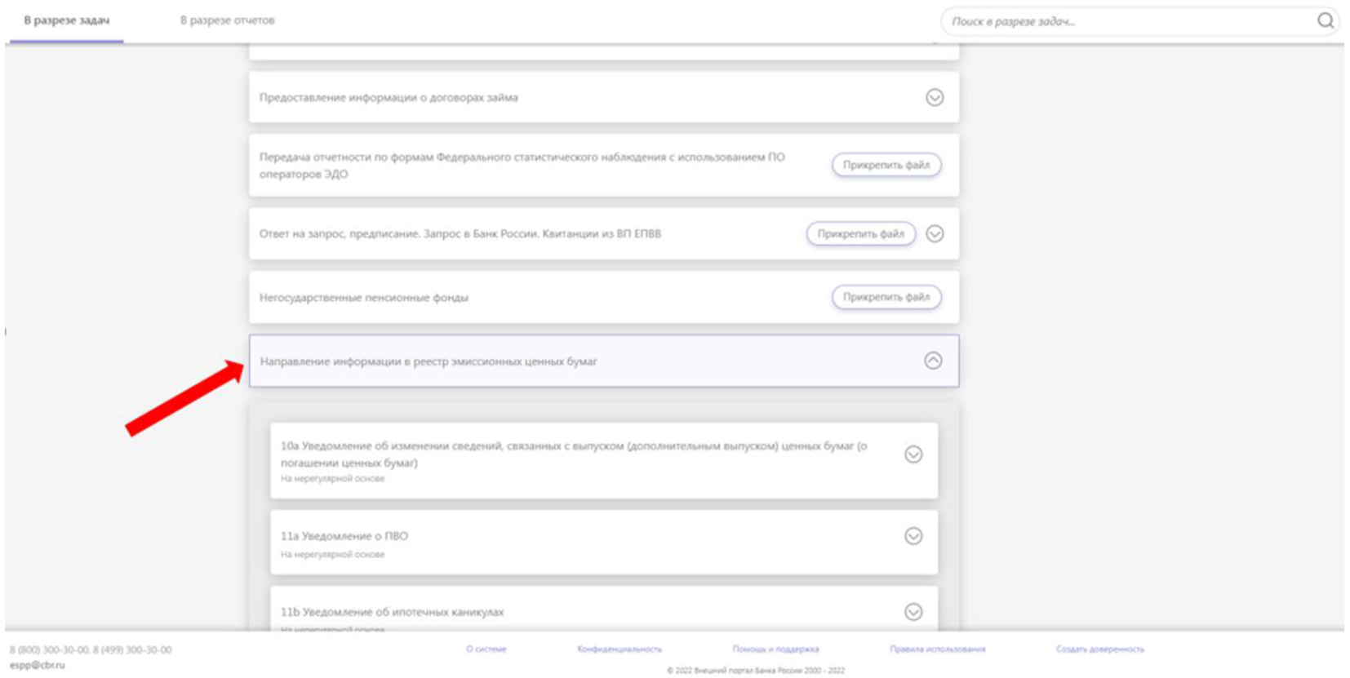
Task: Select the 'Направление информации в реестр эмиссионных ценных бумаг' row title
Action: tap(429, 361)
